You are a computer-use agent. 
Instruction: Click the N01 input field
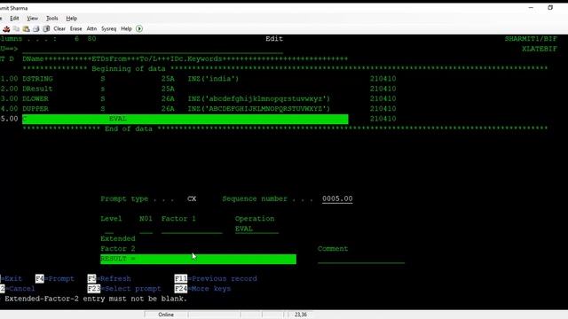pyautogui.click(x=146, y=229)
